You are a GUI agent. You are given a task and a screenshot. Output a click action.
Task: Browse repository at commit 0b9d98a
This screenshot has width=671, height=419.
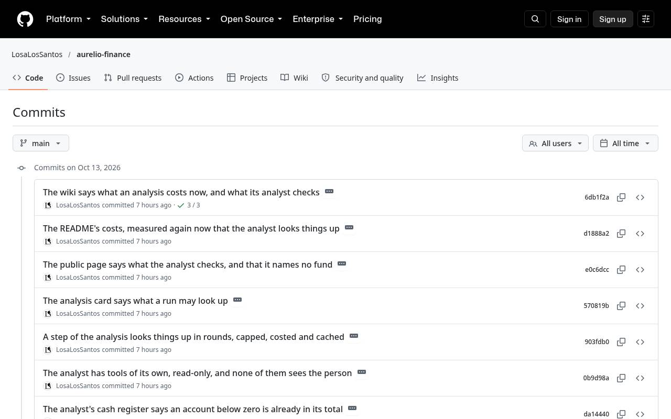[x=640, y=378]
